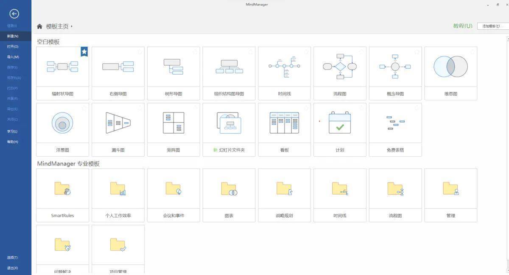Viewport: 509px width, 275px height.
Task: Select the 维恩图 (Venn diagram) template
Action: pyautogui.click(x=450, y=72)
